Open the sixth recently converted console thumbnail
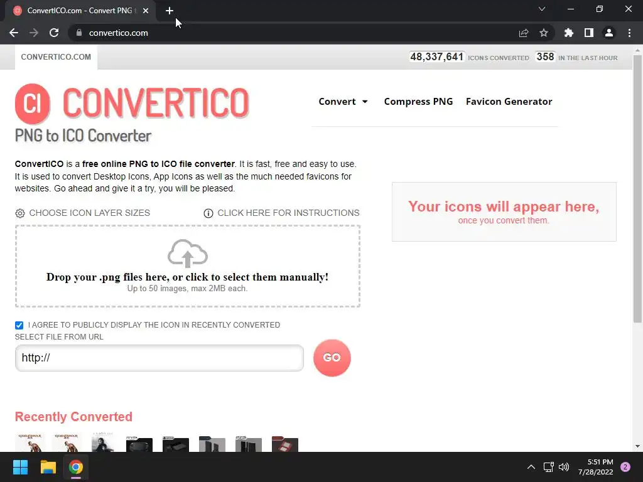The image size is (643, 482). click(212, 444)
